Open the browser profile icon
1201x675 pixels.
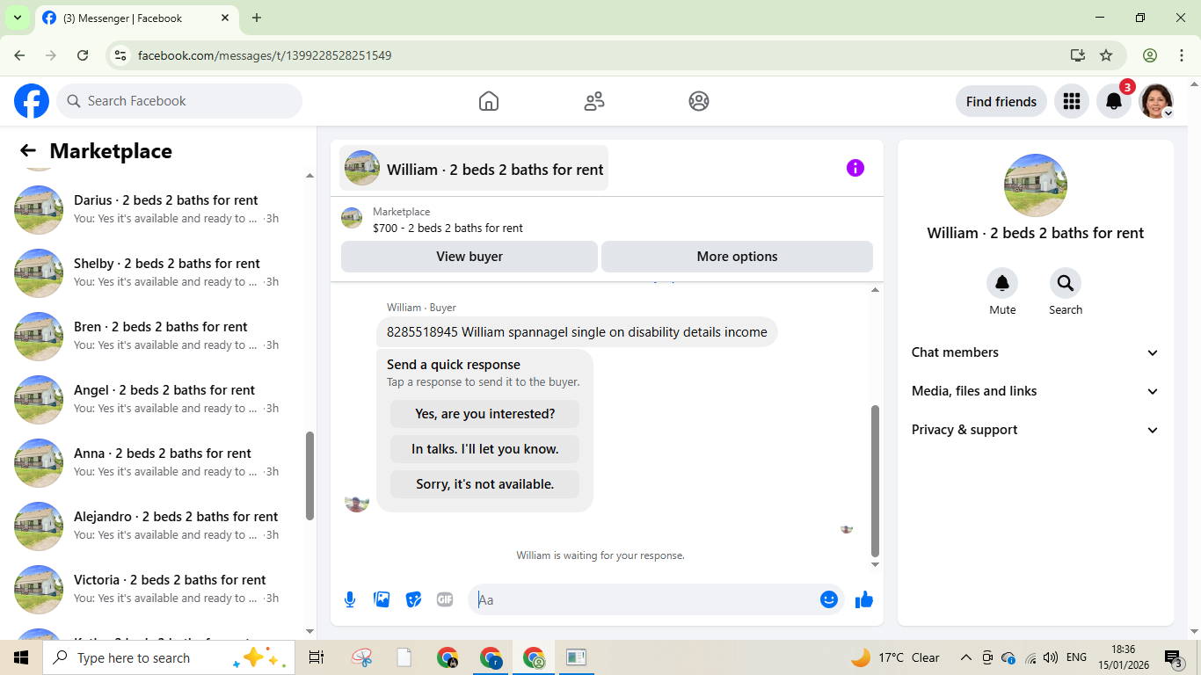(x=1150, y=55)
